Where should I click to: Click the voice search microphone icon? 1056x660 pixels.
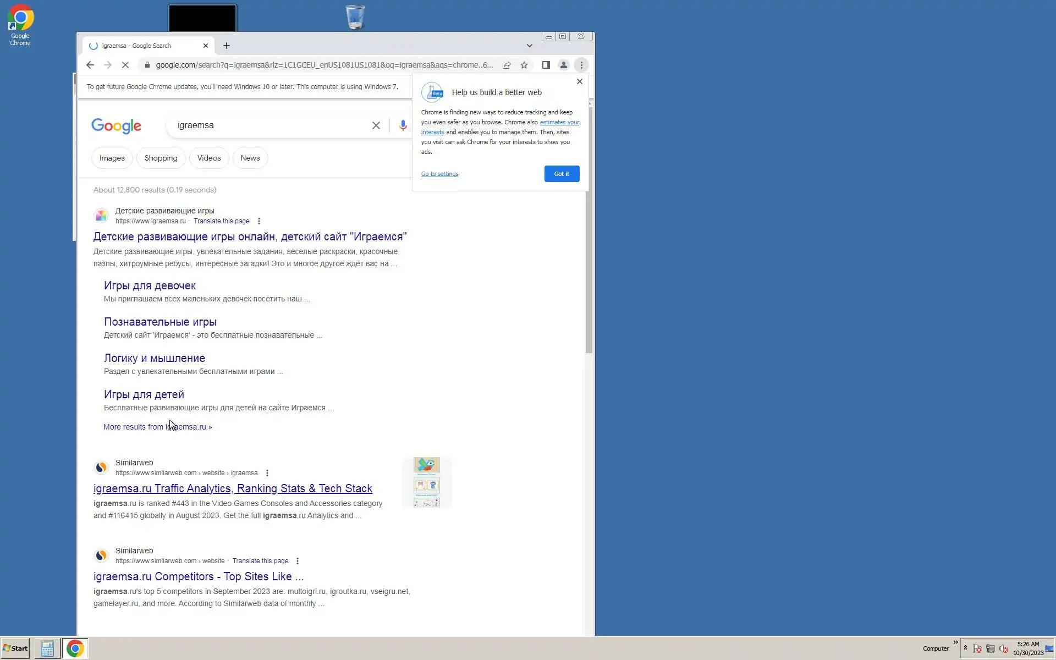click(x=403, y=125)
